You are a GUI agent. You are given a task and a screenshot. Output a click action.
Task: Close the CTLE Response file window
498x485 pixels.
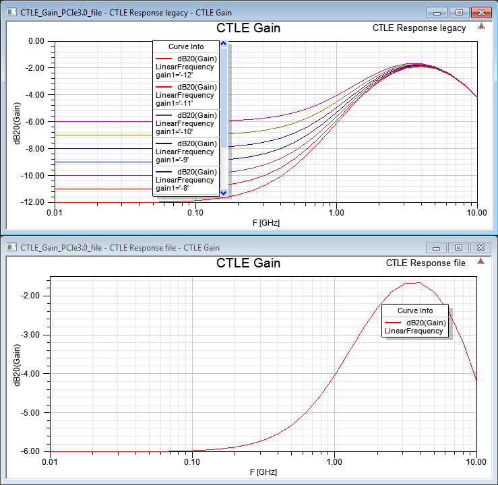coord(481,248)
